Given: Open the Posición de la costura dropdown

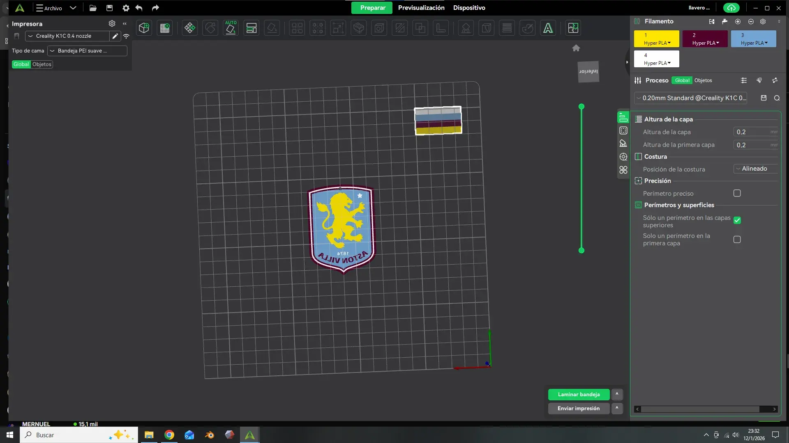Looking at the screenshot, I should pos(756,169).
